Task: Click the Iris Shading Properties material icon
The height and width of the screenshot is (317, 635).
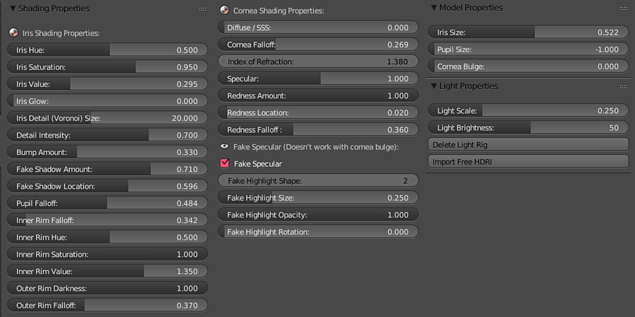Action: (x=14, y=33)
